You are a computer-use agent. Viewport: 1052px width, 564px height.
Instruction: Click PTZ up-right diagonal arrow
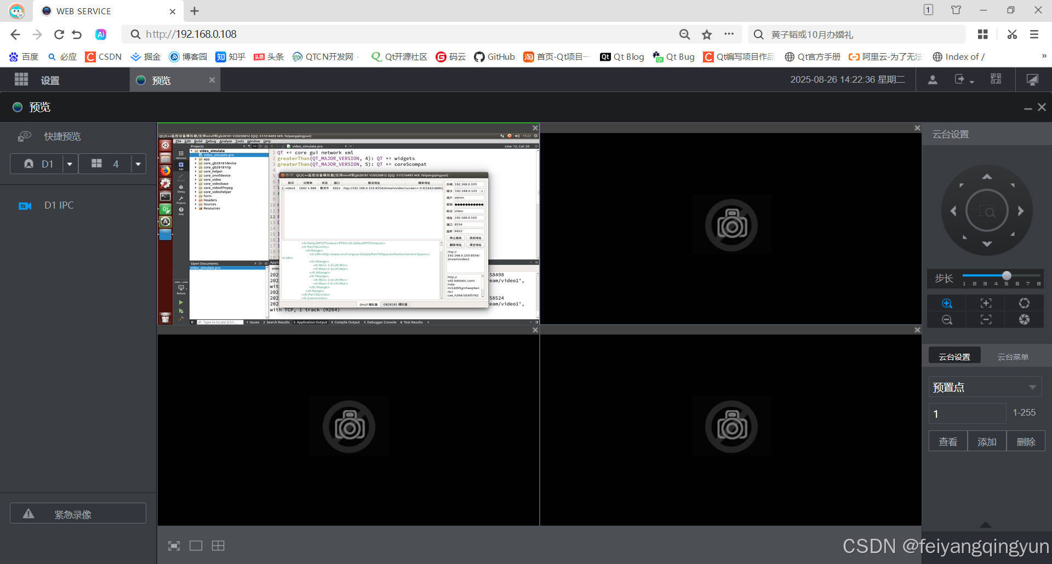1013,186
